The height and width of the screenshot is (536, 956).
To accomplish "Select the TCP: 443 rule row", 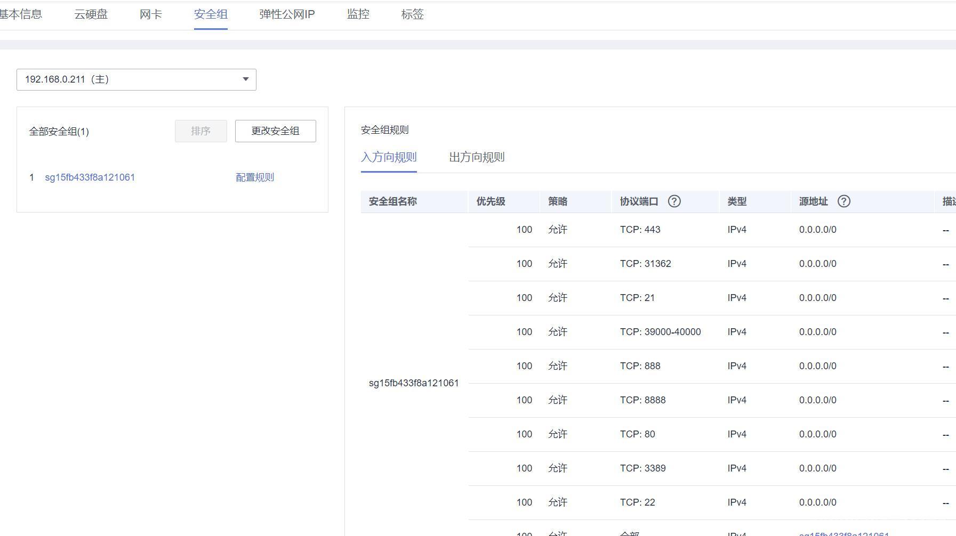I will click(640, 230).
